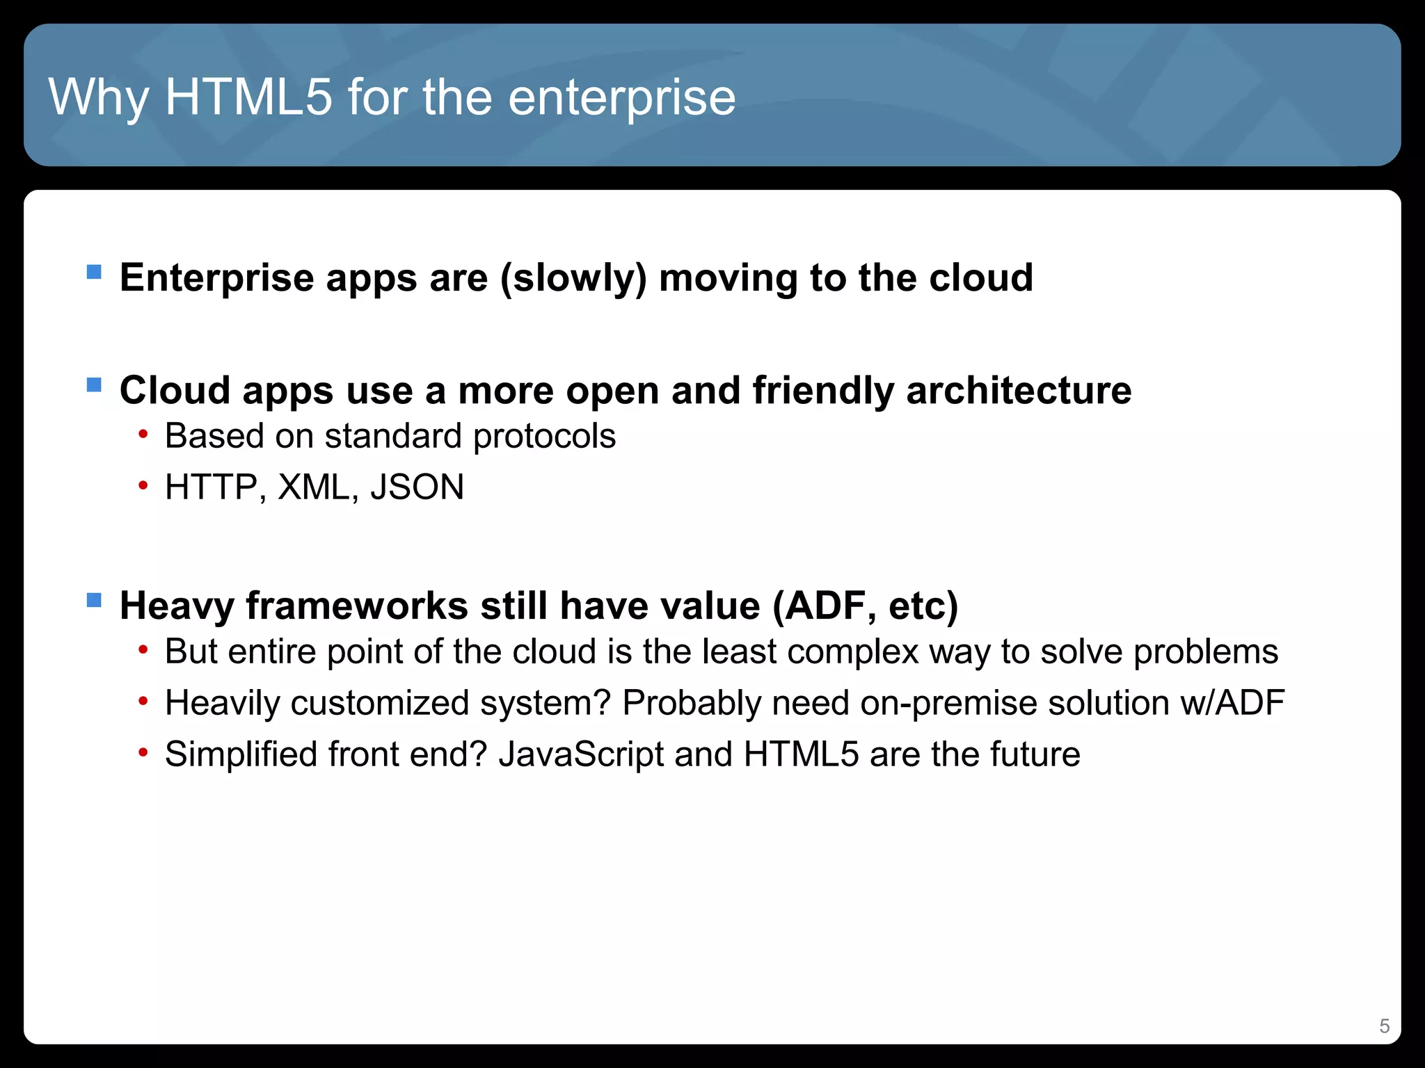
Task: Click 'JavaScript and HTML5 are the future'
Action: [789, 754]
